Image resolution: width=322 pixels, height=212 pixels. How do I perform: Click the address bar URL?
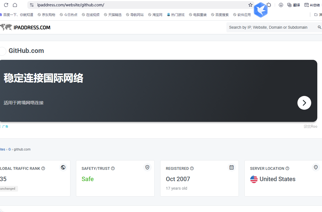point(71,5)
